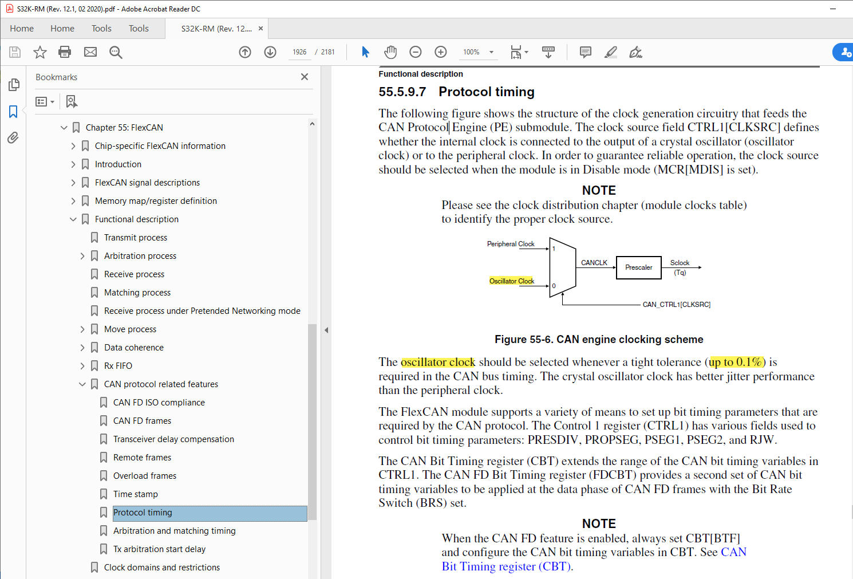Close the Bookmarks panel
The image size is (853, 579).
[x=304, y=77]
